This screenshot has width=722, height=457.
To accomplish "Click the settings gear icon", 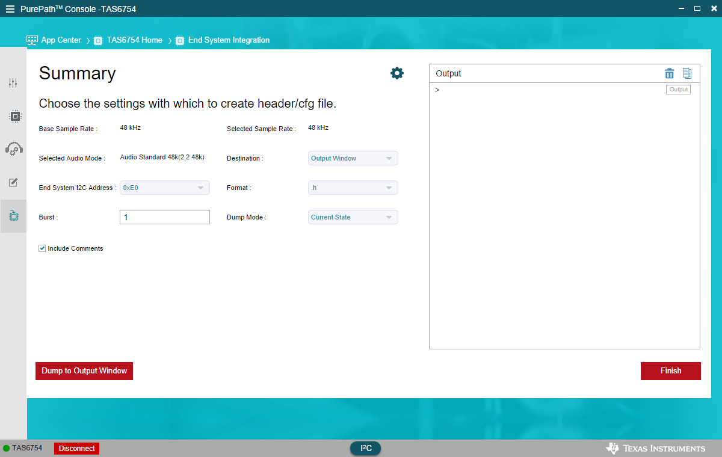I will [x=397, y=73].
